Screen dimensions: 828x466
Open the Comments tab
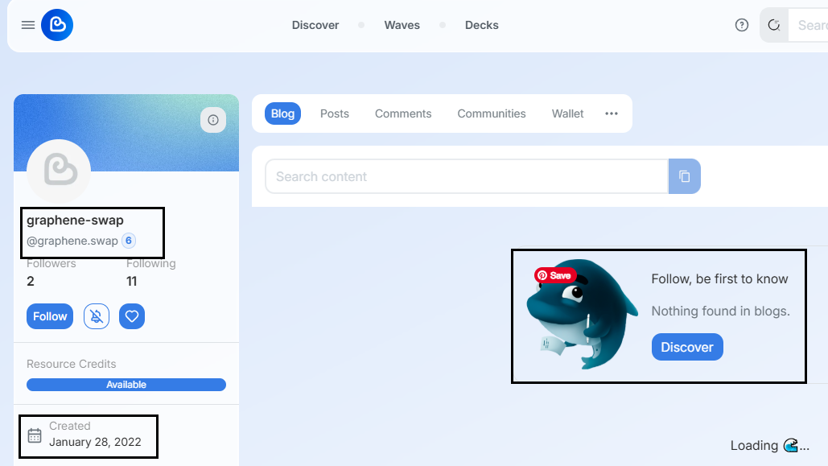pyautogui.click(x=403, y=113)
